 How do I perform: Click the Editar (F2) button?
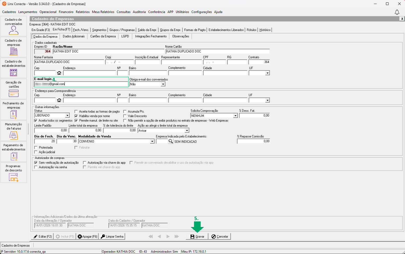[x=42, y=237]
